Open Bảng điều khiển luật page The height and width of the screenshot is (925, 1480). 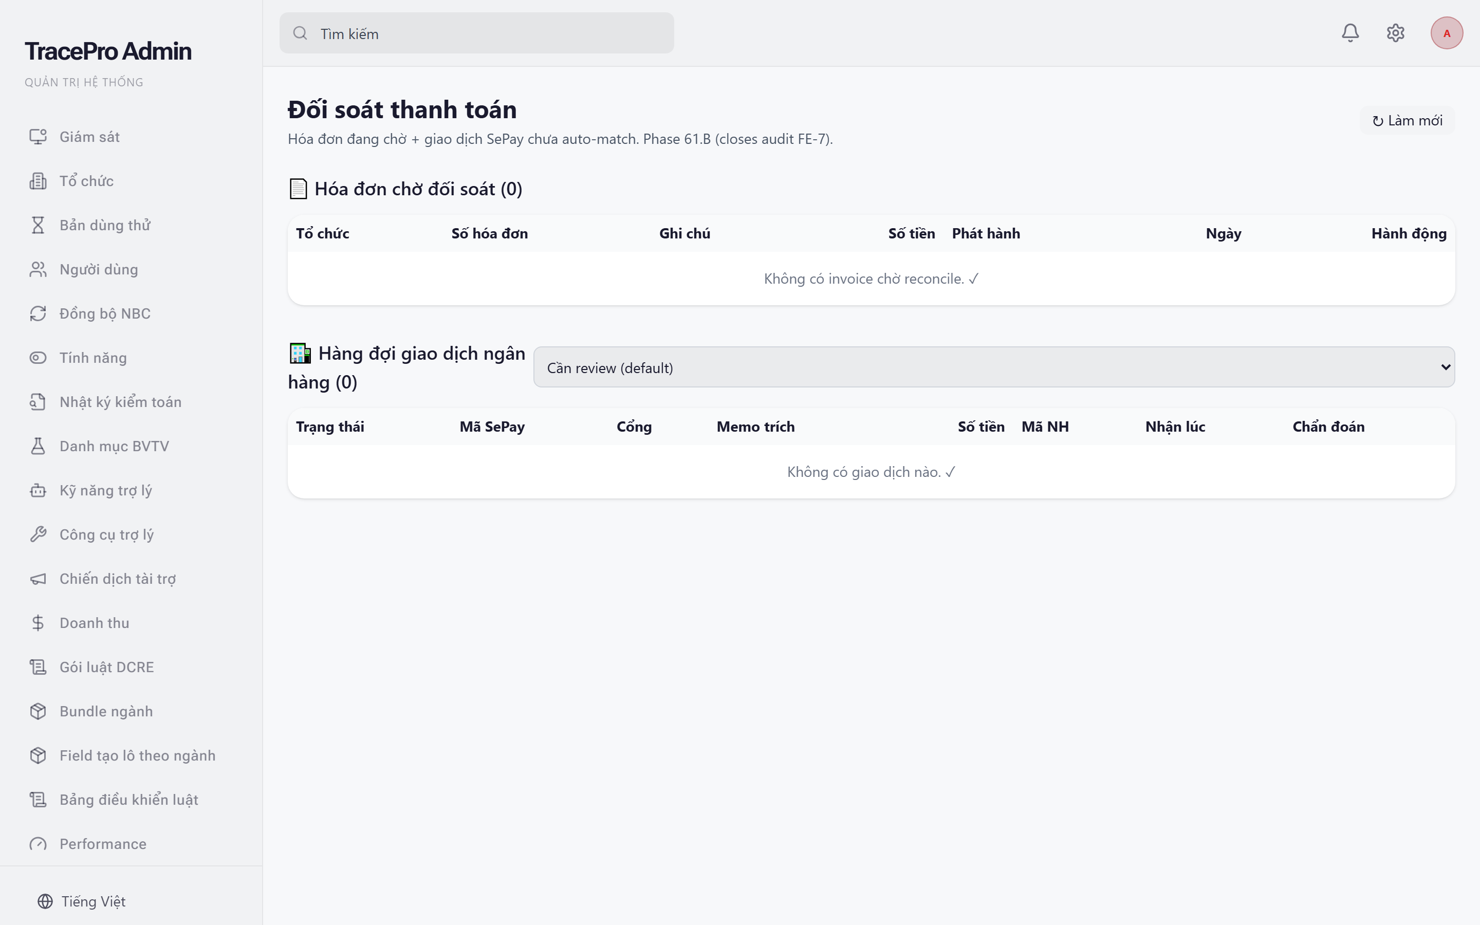tap(131, 800)
